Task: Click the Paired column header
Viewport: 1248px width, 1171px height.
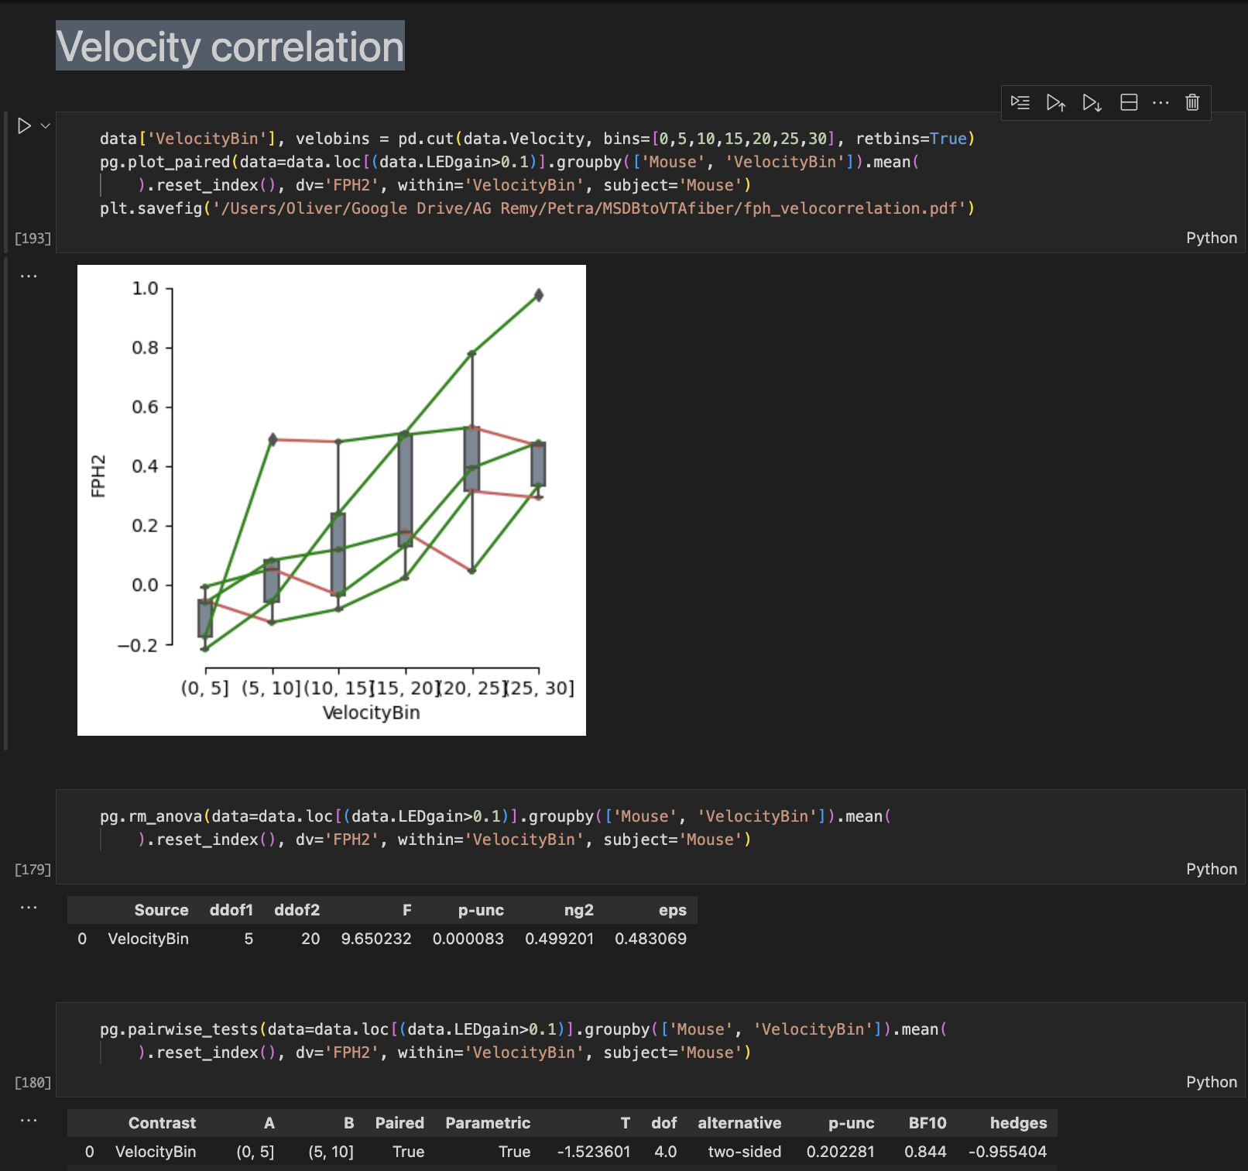Action: [399, 1123]
